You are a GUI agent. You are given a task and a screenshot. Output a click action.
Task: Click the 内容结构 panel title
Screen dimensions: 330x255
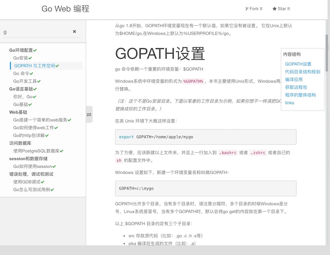[x=292, y=54]
